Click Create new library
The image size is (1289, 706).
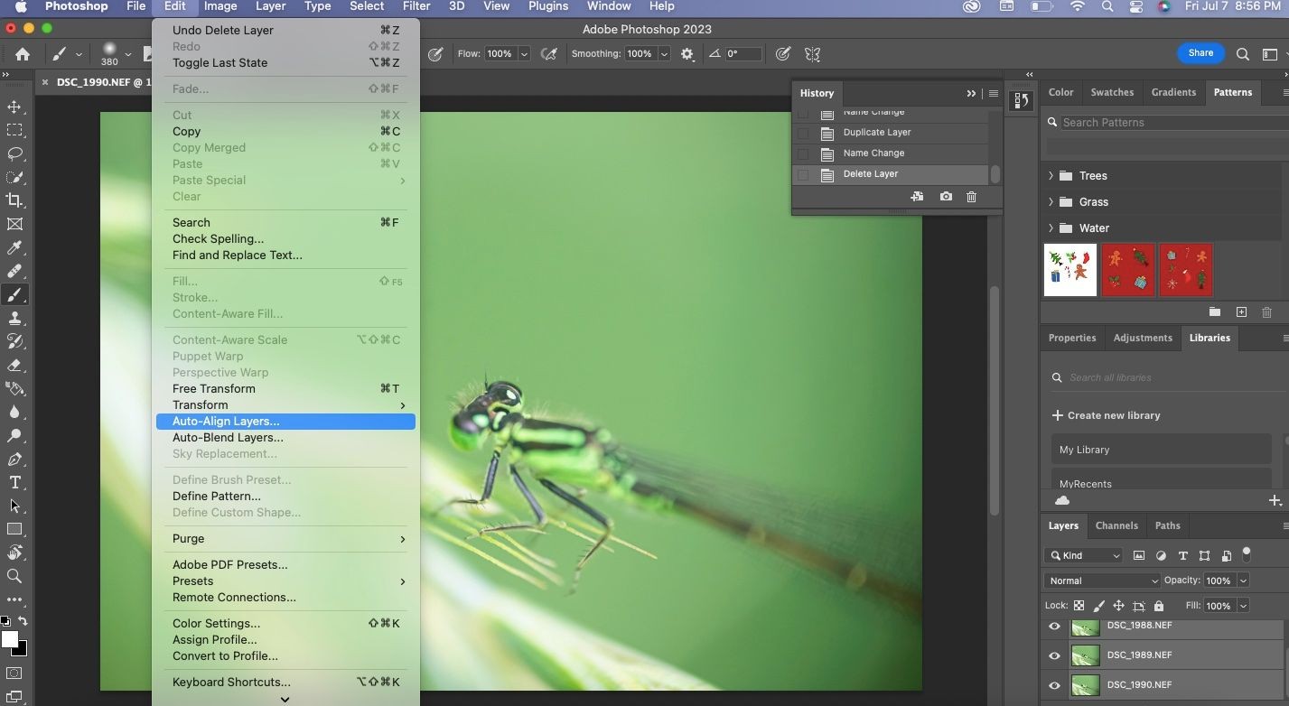pos(1106,415)
